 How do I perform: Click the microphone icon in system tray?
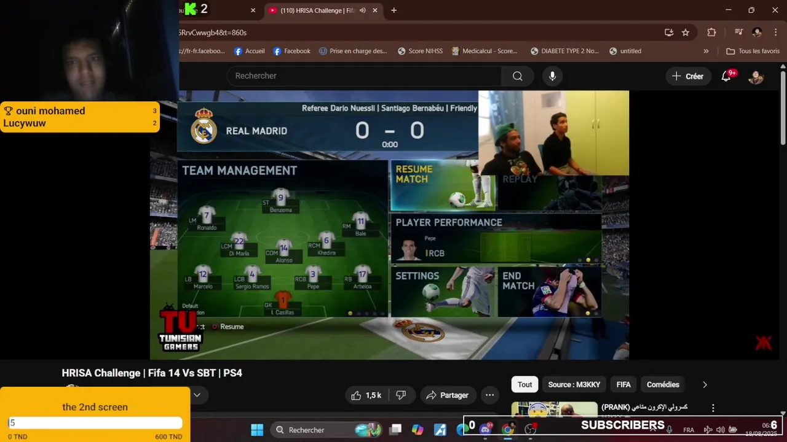click(669, 430)
